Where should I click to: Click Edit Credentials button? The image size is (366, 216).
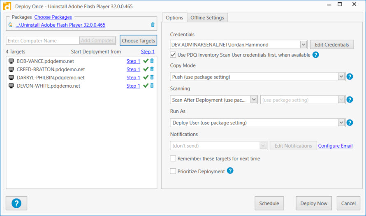point(332,44)
